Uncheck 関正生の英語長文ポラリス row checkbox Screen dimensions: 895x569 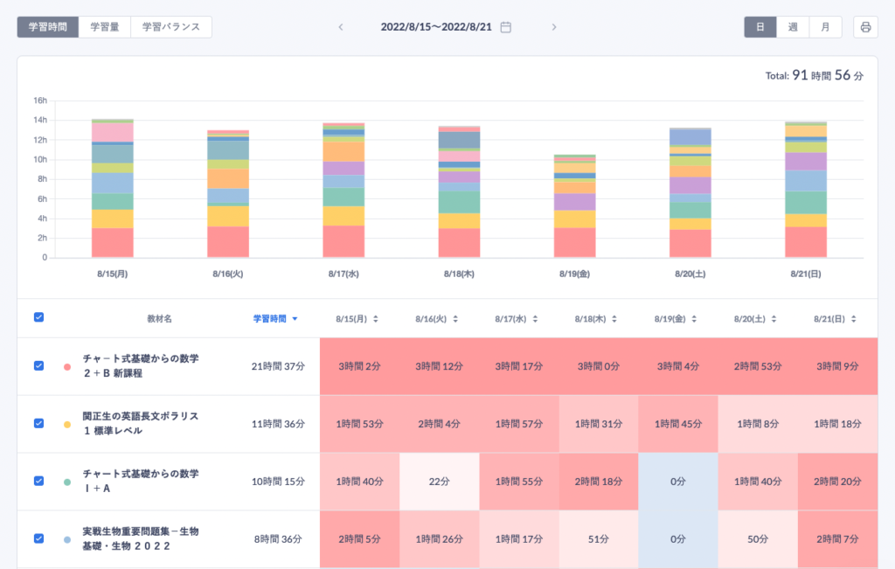[38, 423]
